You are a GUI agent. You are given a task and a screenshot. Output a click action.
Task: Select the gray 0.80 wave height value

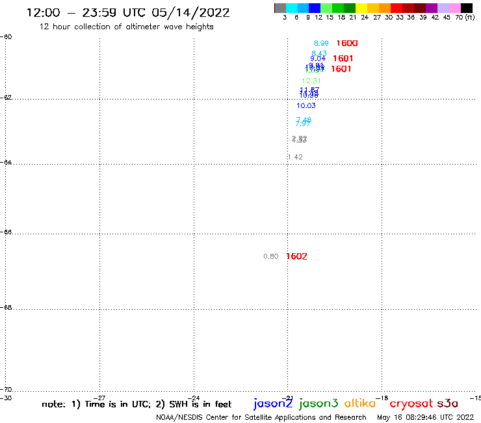pos(271,256)
